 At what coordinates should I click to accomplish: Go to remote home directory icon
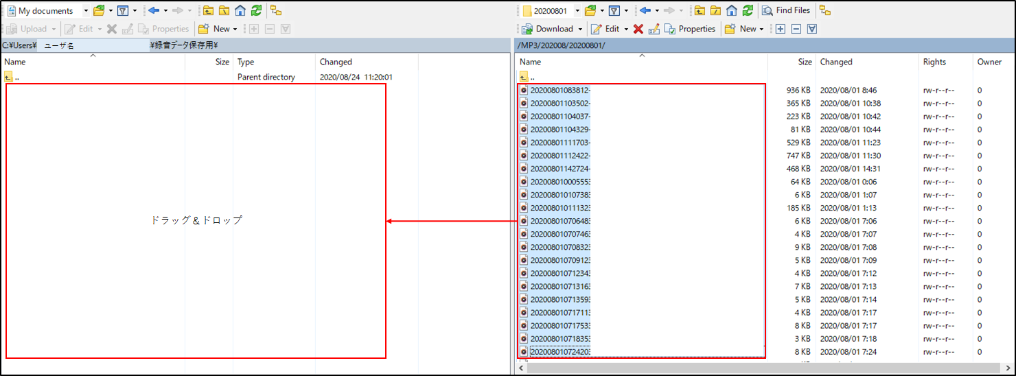(732, 10)
